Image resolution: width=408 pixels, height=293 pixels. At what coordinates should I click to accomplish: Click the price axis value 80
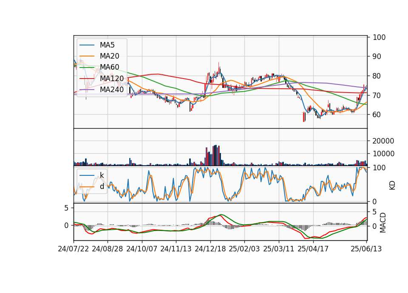click(377, 76)
